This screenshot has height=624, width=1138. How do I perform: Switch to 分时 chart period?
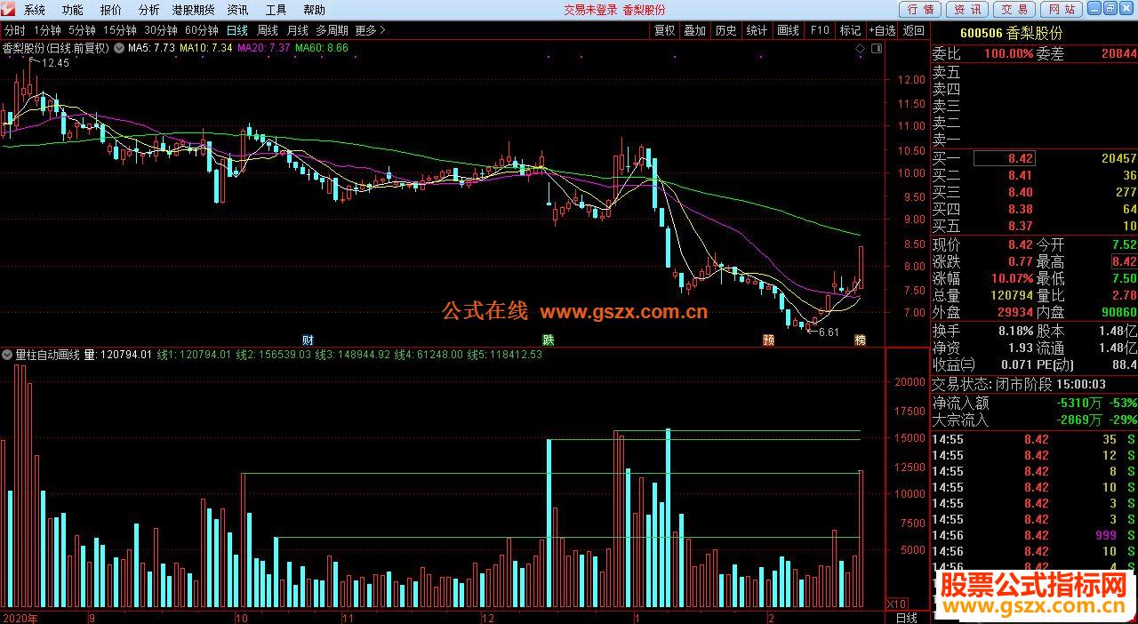[15, 29]
